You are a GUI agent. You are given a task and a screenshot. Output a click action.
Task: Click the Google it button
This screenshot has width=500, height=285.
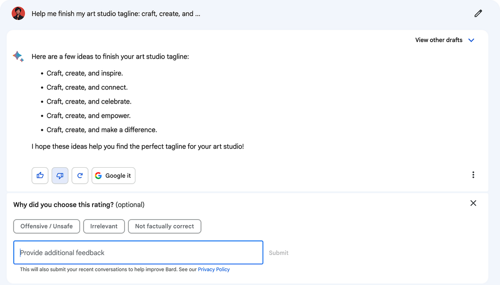113,176
